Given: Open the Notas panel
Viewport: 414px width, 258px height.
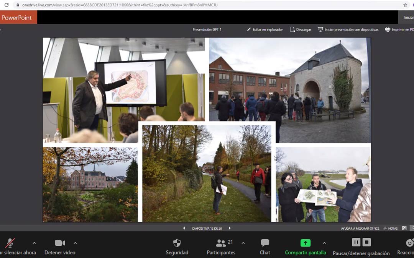Looking at the screenshot, I should pyautogui.click(x=391, y=229).
